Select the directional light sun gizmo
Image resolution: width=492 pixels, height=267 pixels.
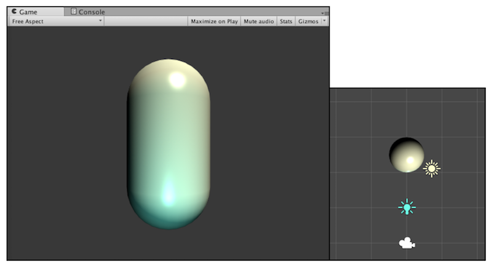click(432, 169)
